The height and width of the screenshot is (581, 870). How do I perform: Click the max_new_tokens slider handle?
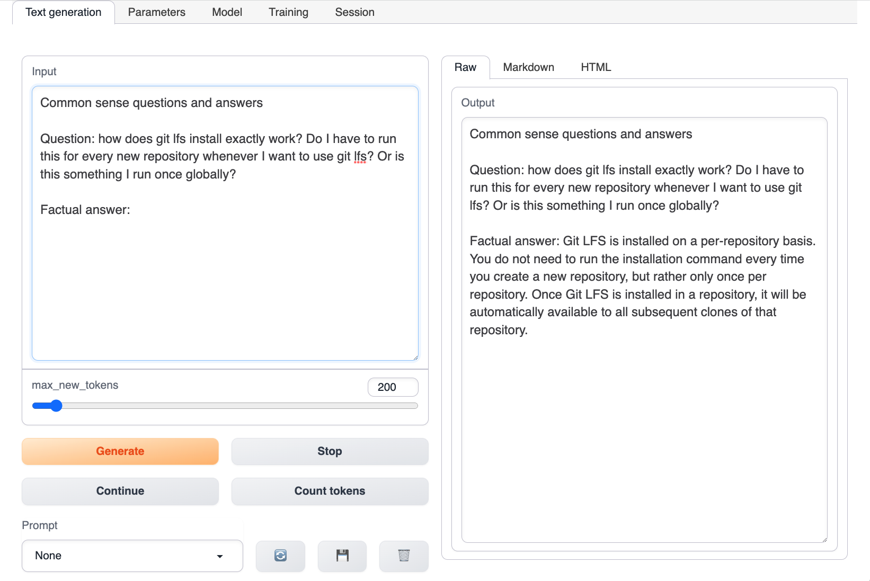tap(56, 406)
